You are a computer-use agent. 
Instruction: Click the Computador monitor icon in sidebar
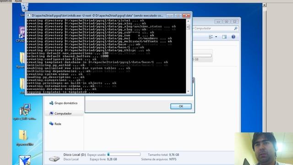click(51, 113)
